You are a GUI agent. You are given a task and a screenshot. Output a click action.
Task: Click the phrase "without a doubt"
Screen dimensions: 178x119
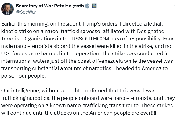click(x=61, y=91)
